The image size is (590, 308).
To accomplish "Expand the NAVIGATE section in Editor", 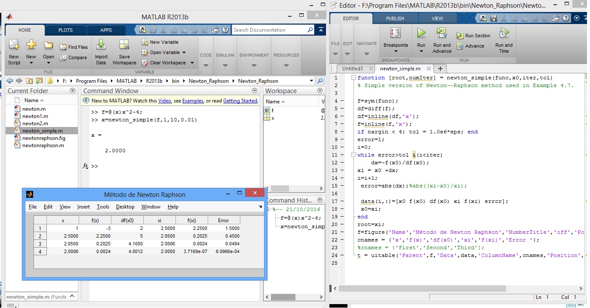I will [x=366, y=54].
